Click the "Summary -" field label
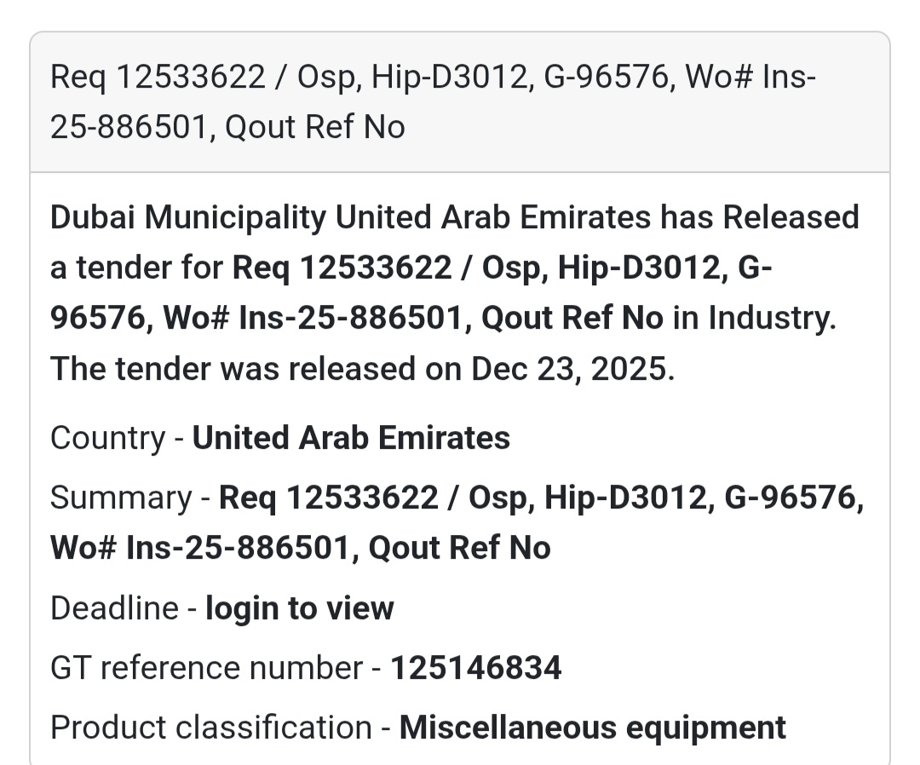Screen dimensions: 920x765 131,498
